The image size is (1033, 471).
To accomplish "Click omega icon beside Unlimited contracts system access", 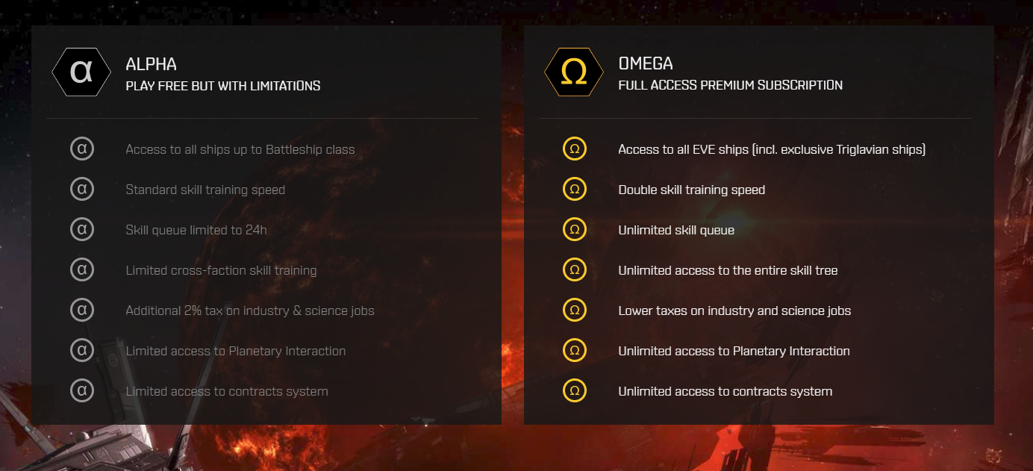I will click(575, 391).
